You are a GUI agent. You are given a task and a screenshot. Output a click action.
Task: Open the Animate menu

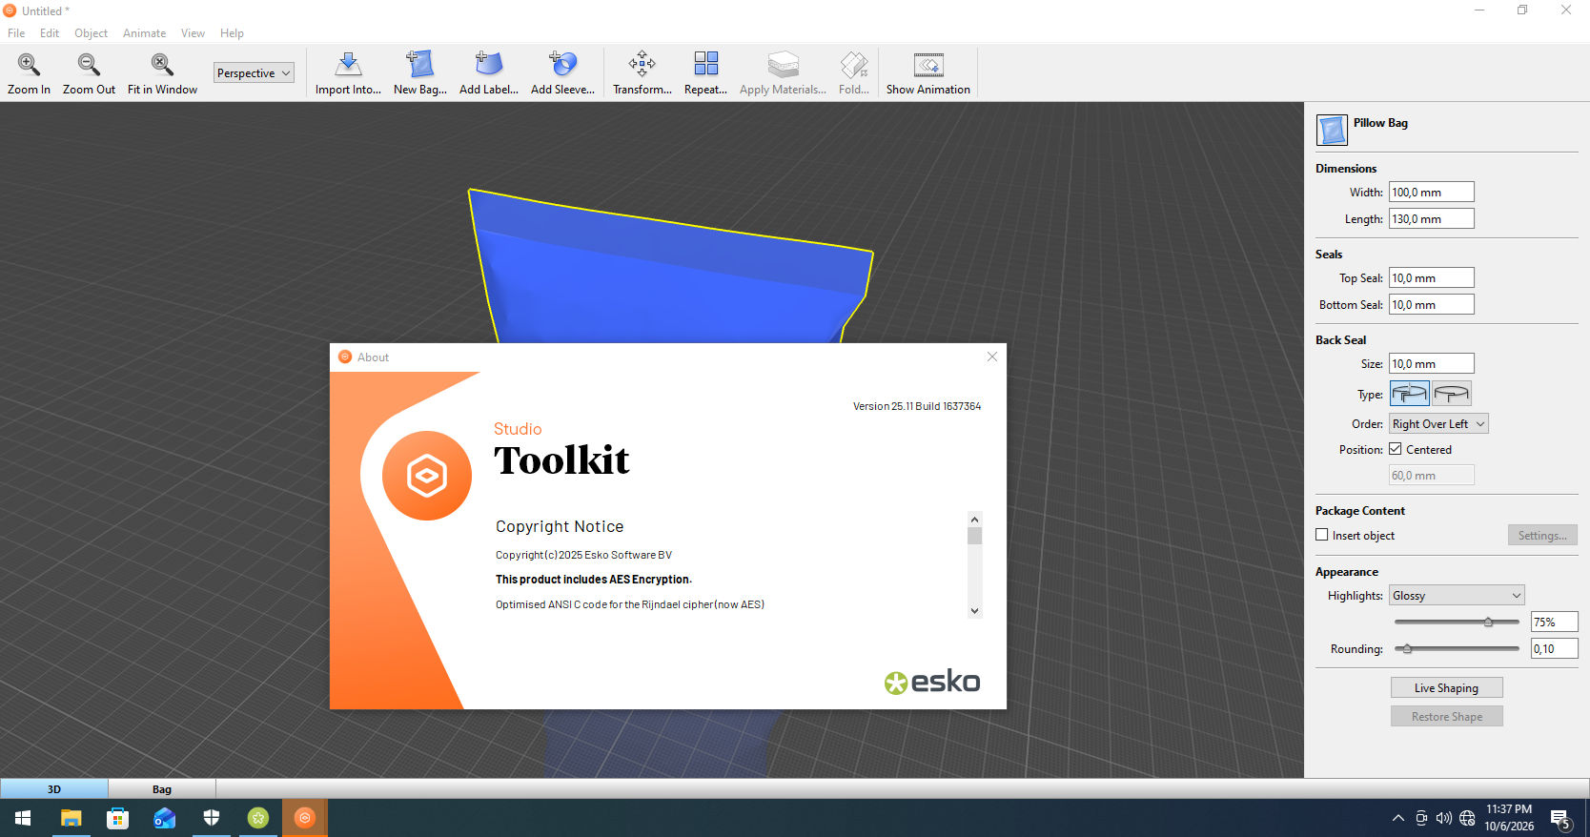point(144,33)
